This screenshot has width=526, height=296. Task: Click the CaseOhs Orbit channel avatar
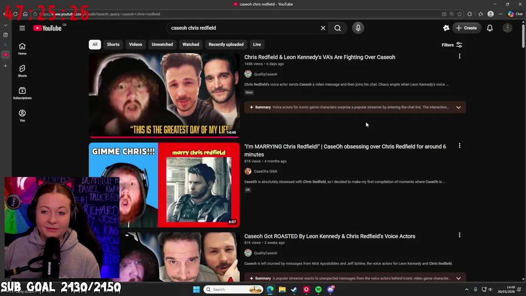coord(248,171)
